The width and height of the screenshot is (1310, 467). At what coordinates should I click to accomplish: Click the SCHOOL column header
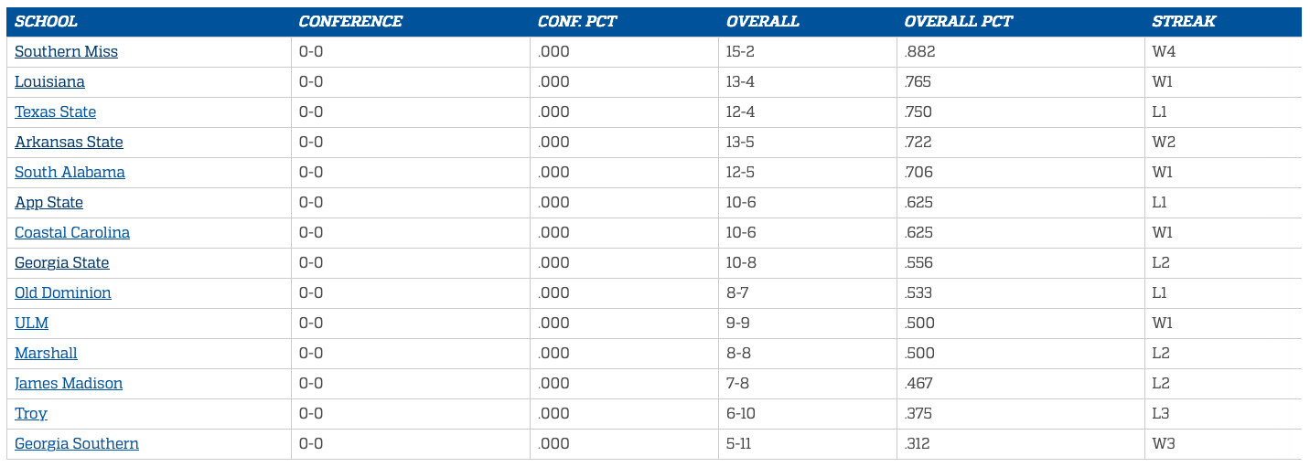pos(46,22)
